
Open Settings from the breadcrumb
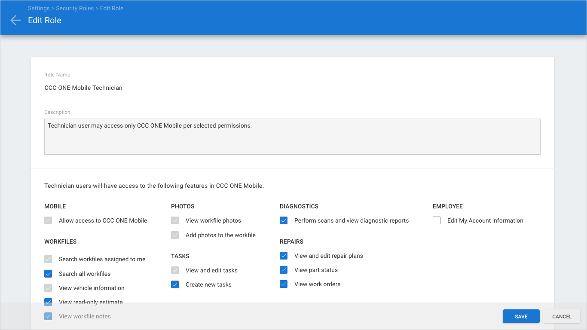pyautogui.click(x=39, y=8)
